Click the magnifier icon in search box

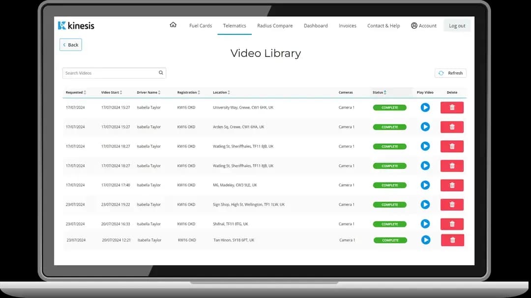point(161,73)
